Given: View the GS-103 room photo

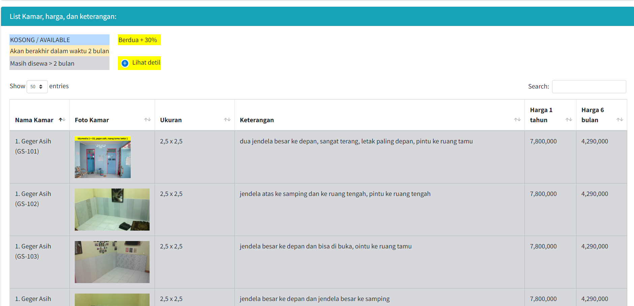Looking at the screenshot, I should tap(112, 262).
